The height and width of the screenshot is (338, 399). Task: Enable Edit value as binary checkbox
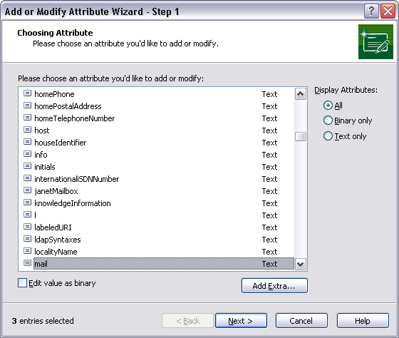point(22,283)
